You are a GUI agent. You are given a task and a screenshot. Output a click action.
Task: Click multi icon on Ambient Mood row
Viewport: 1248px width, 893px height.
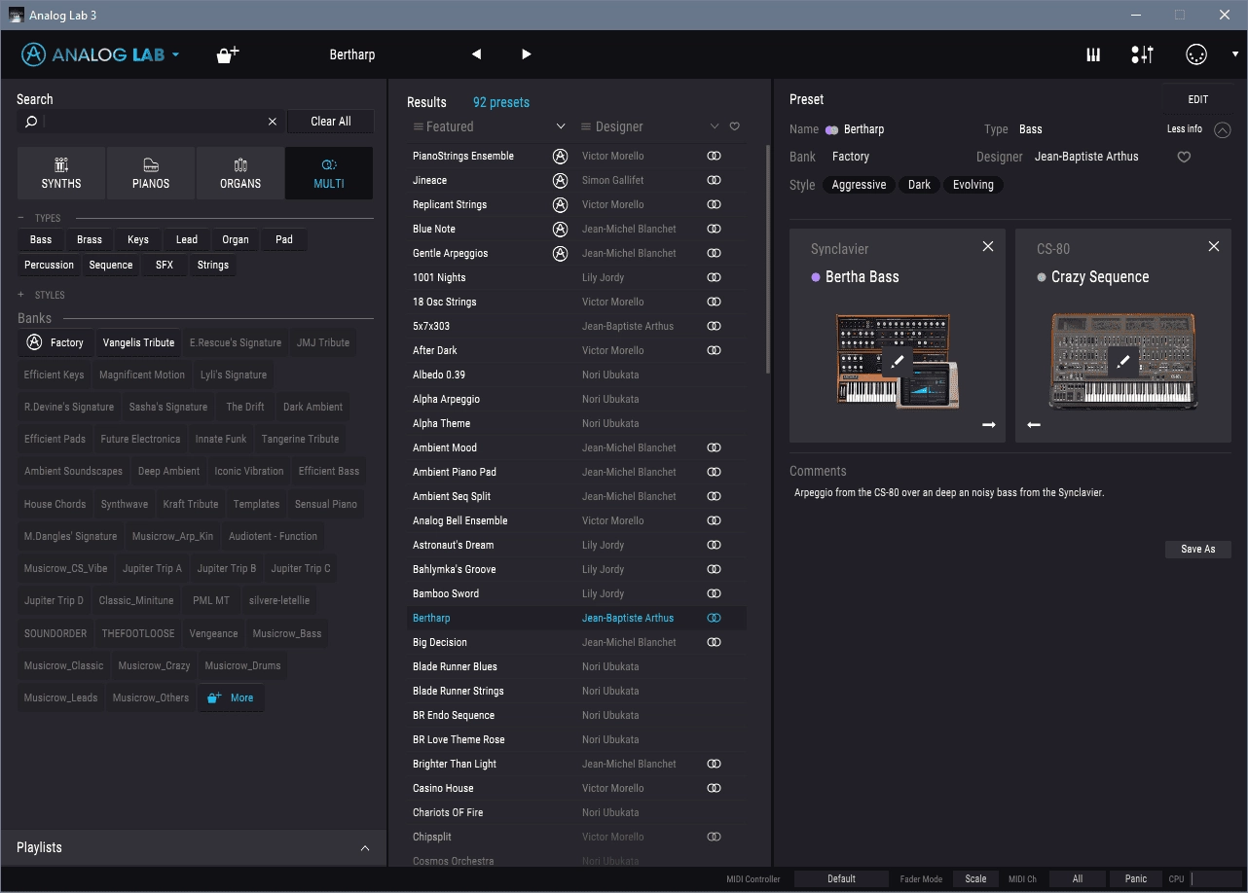tap(714, 447)
